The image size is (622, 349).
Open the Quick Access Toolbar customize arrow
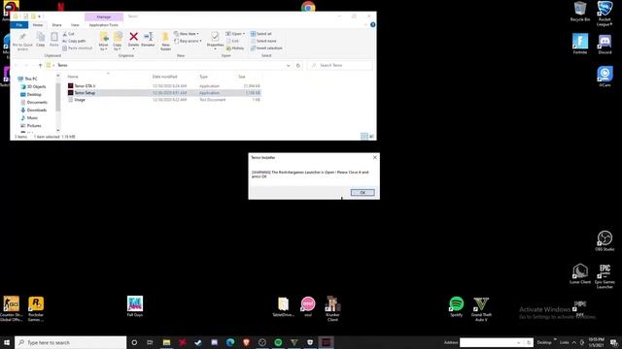click(x=39, y=16)
